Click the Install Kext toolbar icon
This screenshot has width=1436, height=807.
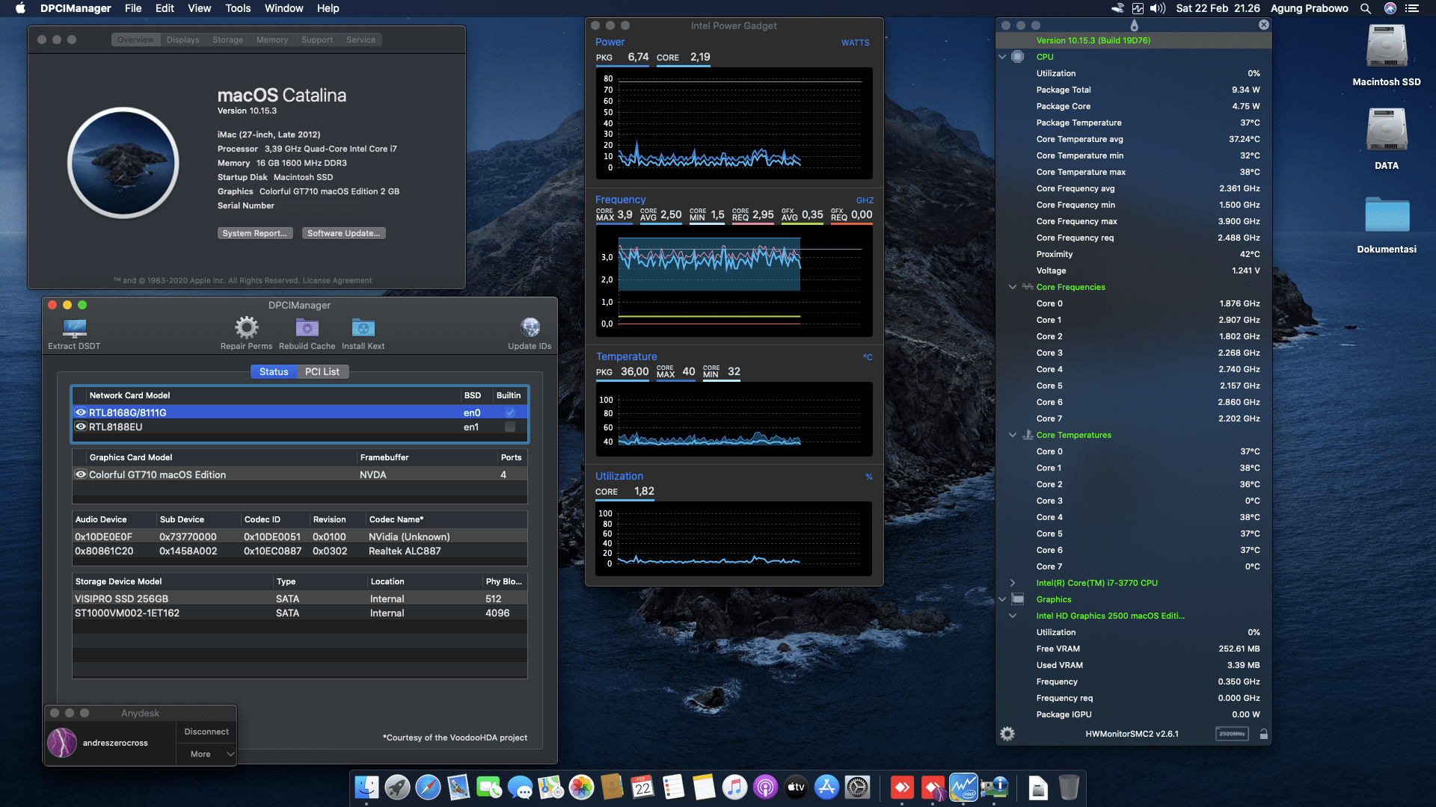363,327
